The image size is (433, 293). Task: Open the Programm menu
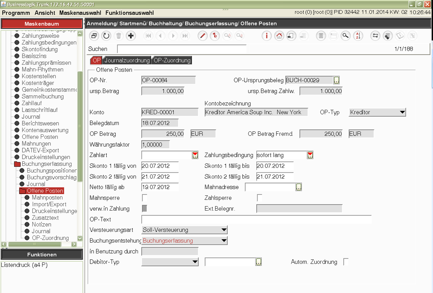click(16, 13)
